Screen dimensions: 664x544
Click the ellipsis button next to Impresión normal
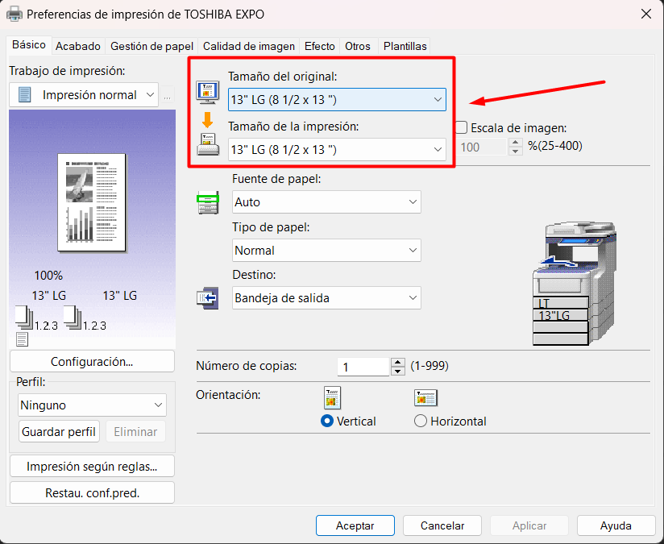(168, 95)
